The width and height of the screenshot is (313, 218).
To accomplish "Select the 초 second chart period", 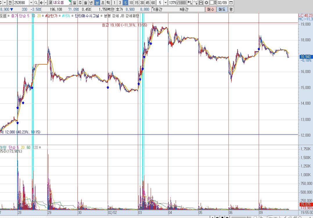I will pyautogui.click(x=102, y=3).
